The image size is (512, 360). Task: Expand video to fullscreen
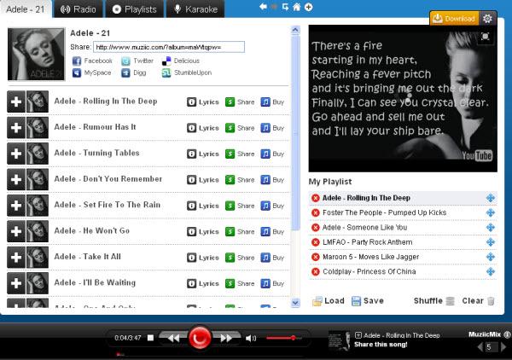pos(486,36)
